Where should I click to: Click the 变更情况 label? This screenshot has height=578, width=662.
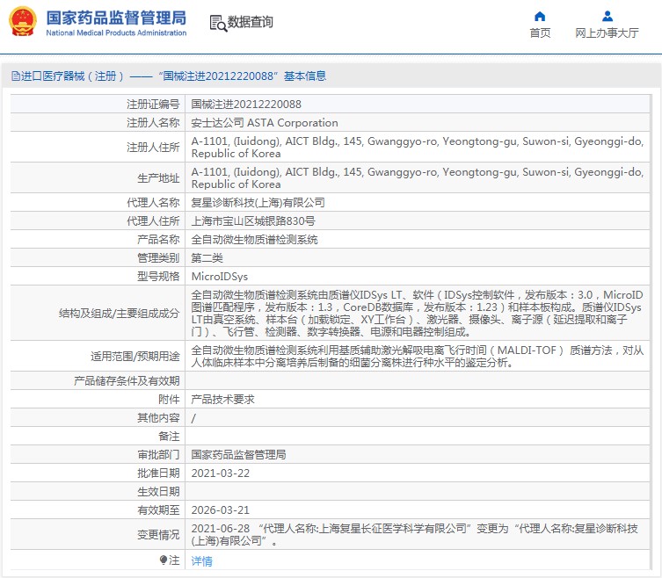pyautogui.click(x=158, y=535)
